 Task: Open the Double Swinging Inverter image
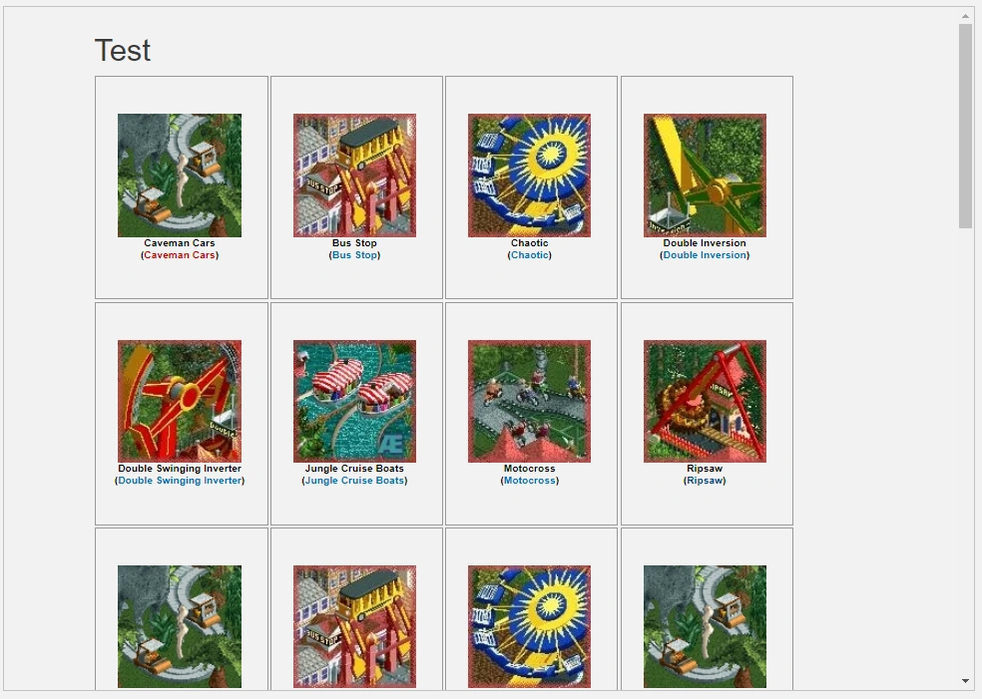tap(180, 401)
